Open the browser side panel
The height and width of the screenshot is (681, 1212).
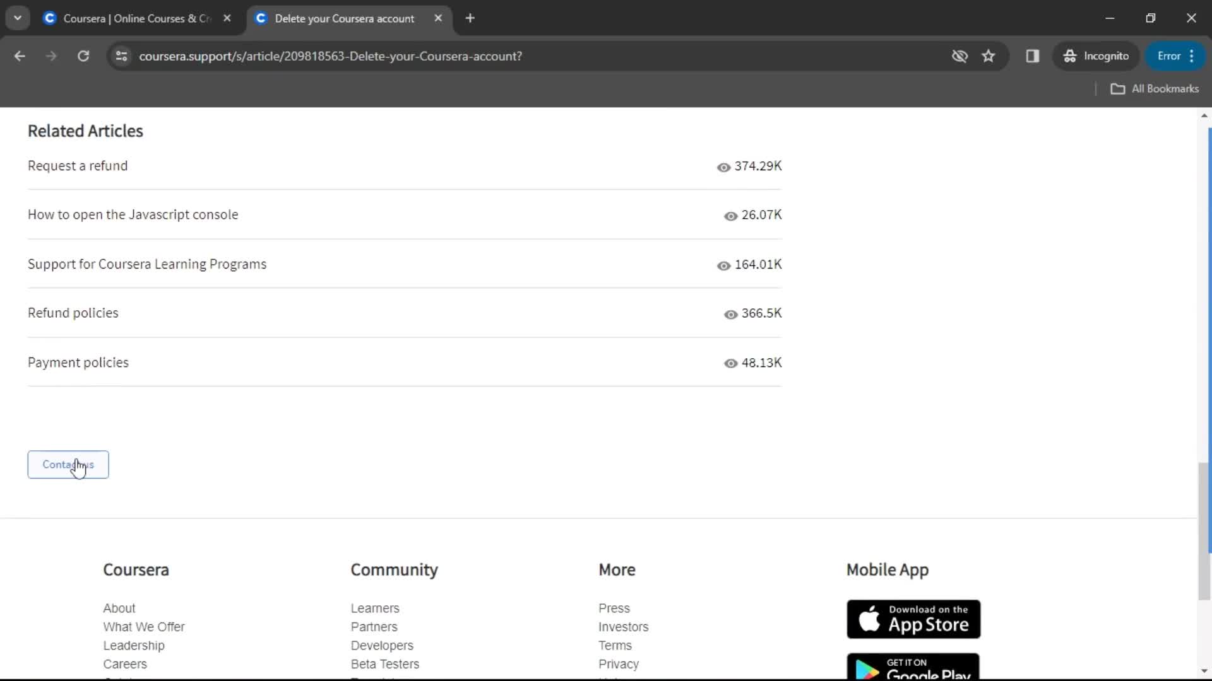[1033, 56]
